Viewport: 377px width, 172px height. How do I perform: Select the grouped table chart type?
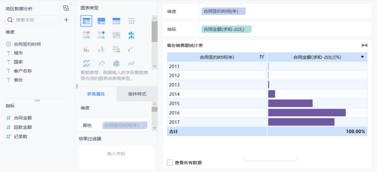click(x=86, y=21)
